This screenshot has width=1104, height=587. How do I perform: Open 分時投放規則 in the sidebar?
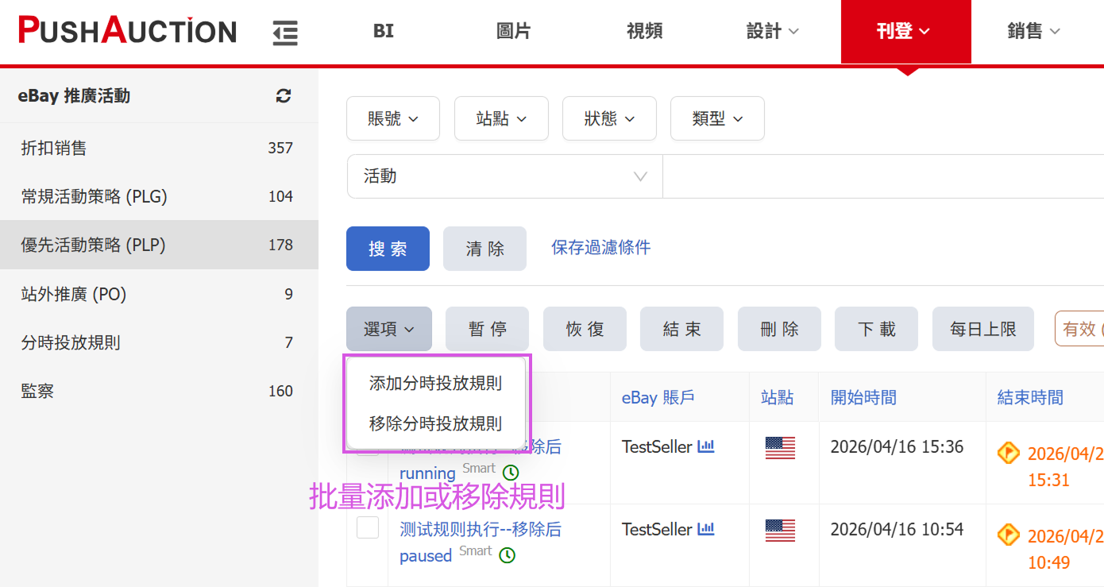tap(71, 343)
